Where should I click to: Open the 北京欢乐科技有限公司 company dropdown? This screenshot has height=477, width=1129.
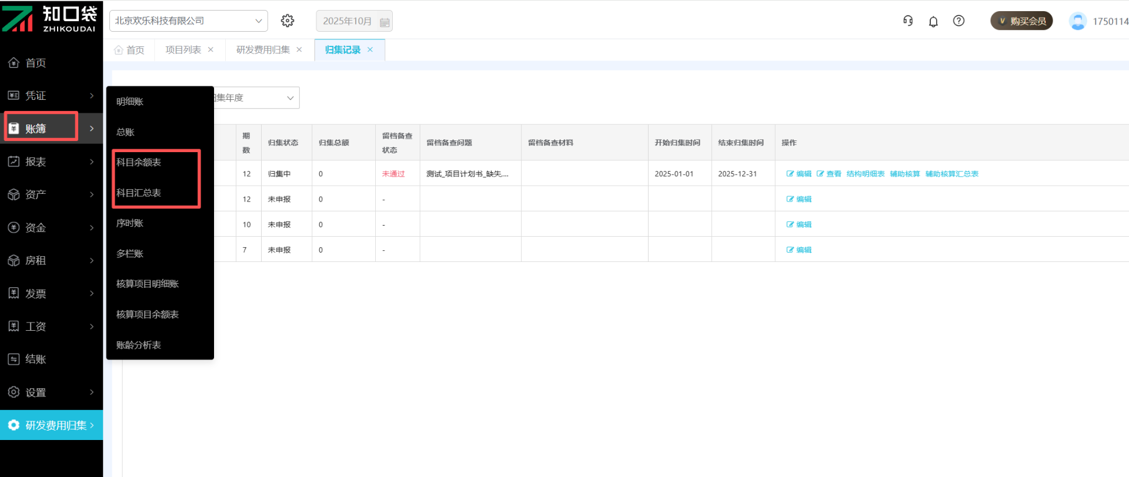pyautogui.click(x=188, y=21)
